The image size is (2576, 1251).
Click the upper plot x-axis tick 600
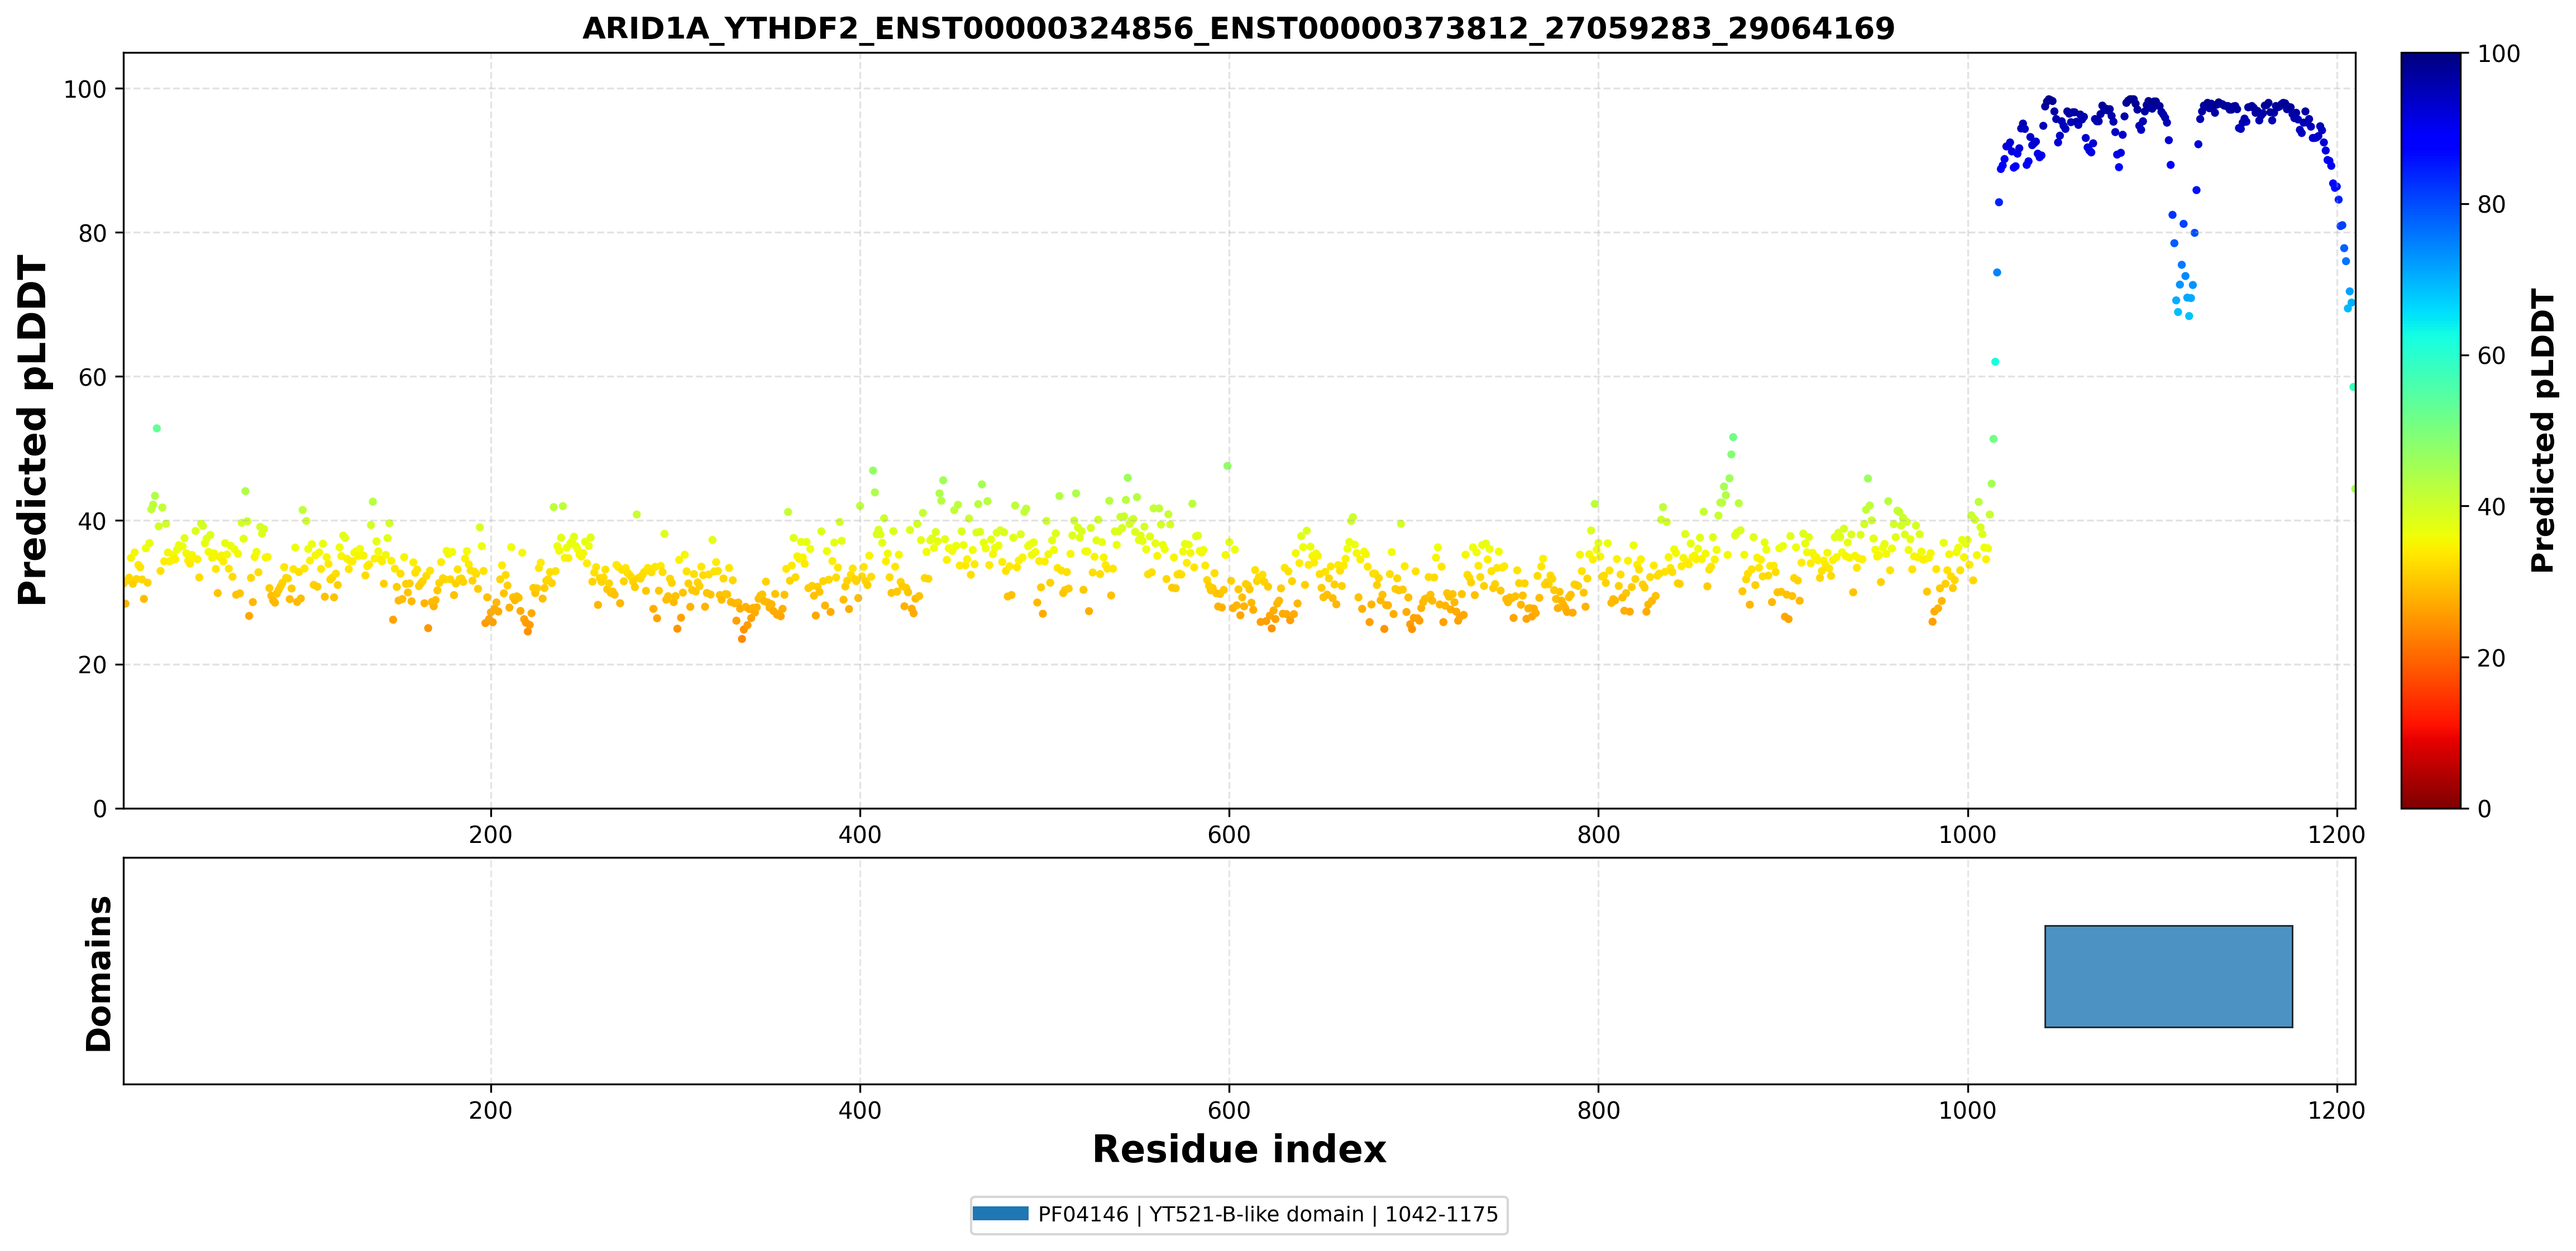click(1229, 835)
